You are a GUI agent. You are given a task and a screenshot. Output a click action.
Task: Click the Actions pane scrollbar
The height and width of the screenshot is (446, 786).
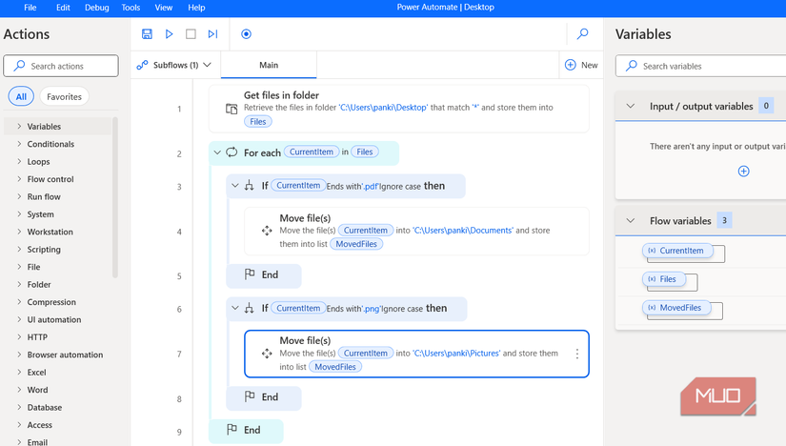click(x=115, y=195)
